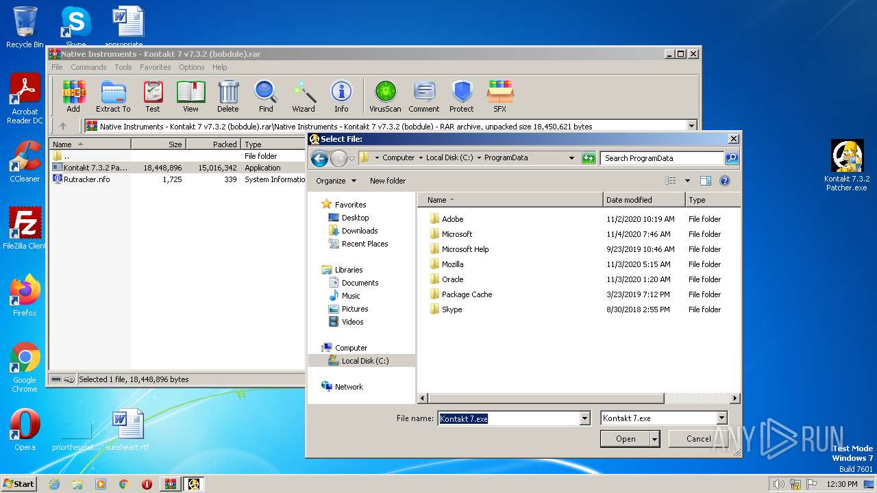The height and width of the screenshot is (493, 877).
Task: Click New folder button
Action: [x=388, y=181]
